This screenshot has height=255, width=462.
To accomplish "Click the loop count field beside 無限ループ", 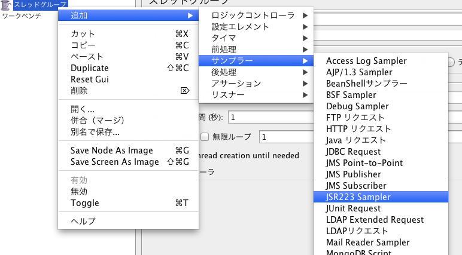I will coord(287,137).
